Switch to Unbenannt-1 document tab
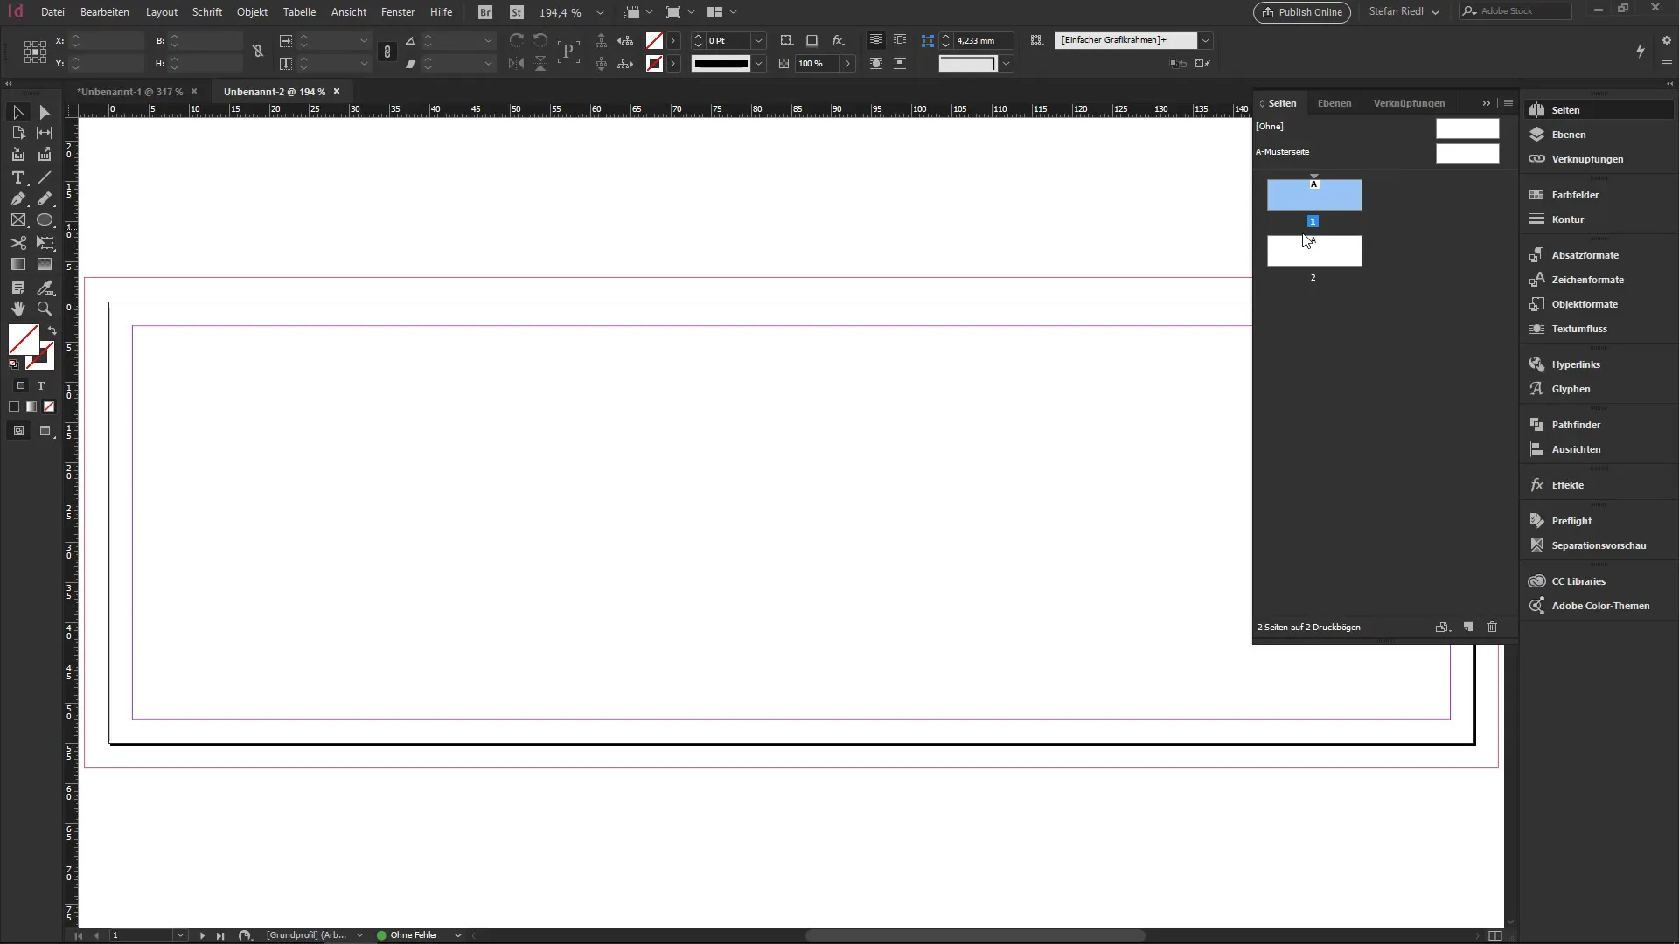The height and width of the screenshot is (944, 1679). pos(129,92)
